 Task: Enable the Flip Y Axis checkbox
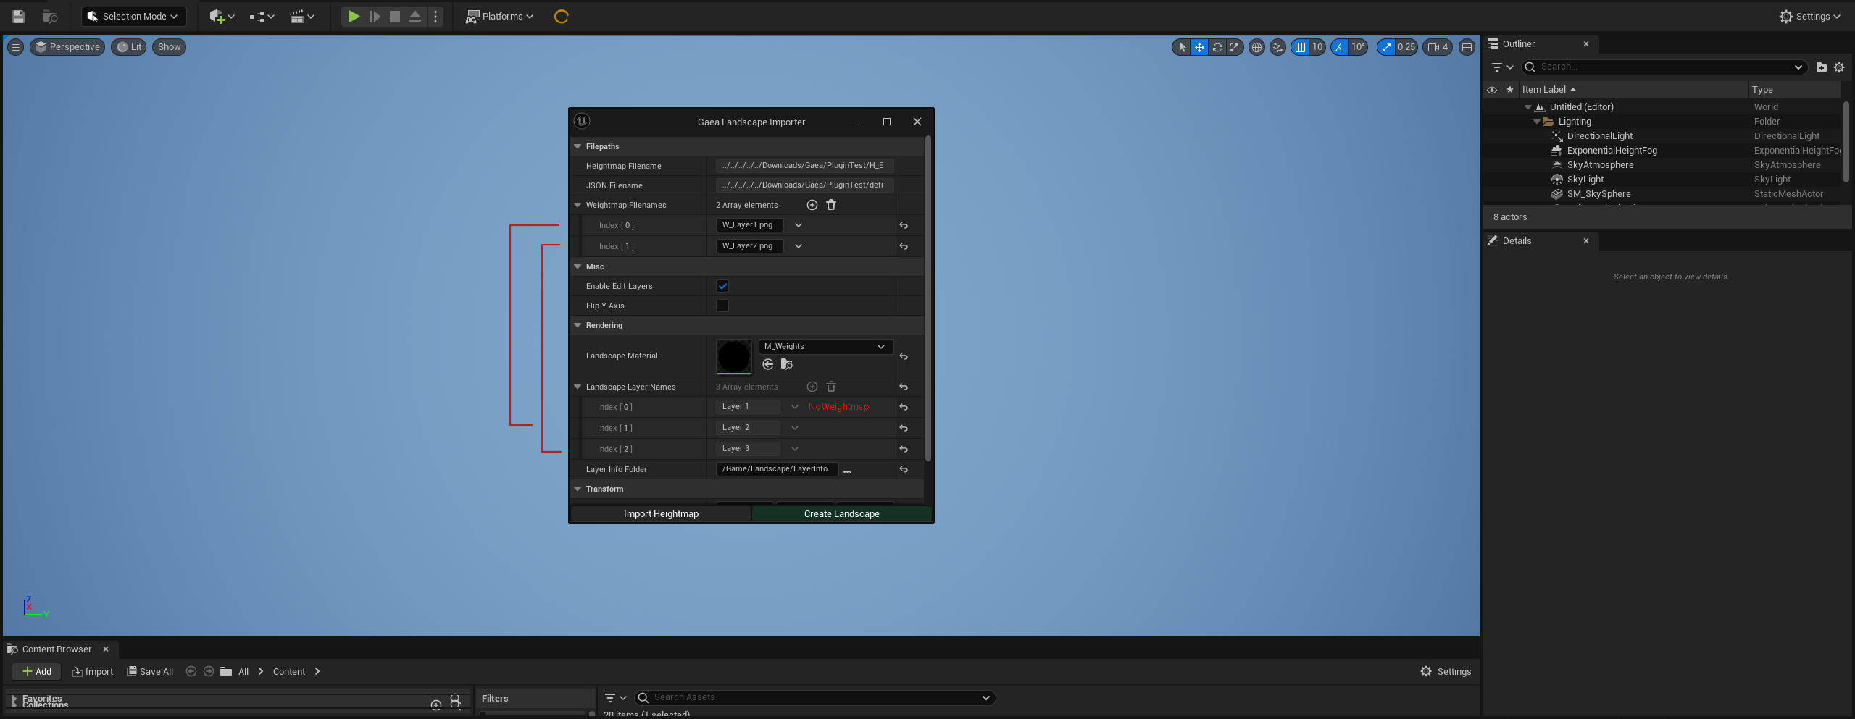722,306
